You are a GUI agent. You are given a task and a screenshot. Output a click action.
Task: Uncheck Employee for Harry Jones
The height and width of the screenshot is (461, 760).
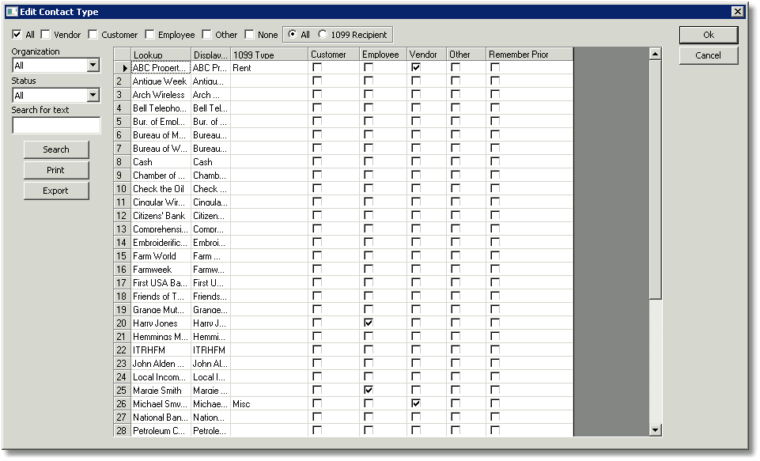click(369, 323)
